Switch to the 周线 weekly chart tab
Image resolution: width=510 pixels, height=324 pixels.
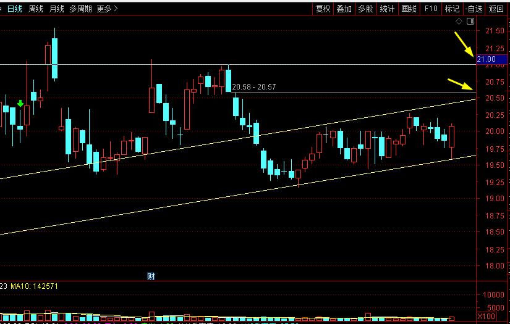(35, 9)
